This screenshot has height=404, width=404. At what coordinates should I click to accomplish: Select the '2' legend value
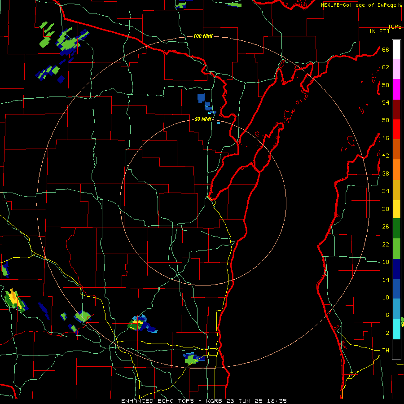pos(387,333)
